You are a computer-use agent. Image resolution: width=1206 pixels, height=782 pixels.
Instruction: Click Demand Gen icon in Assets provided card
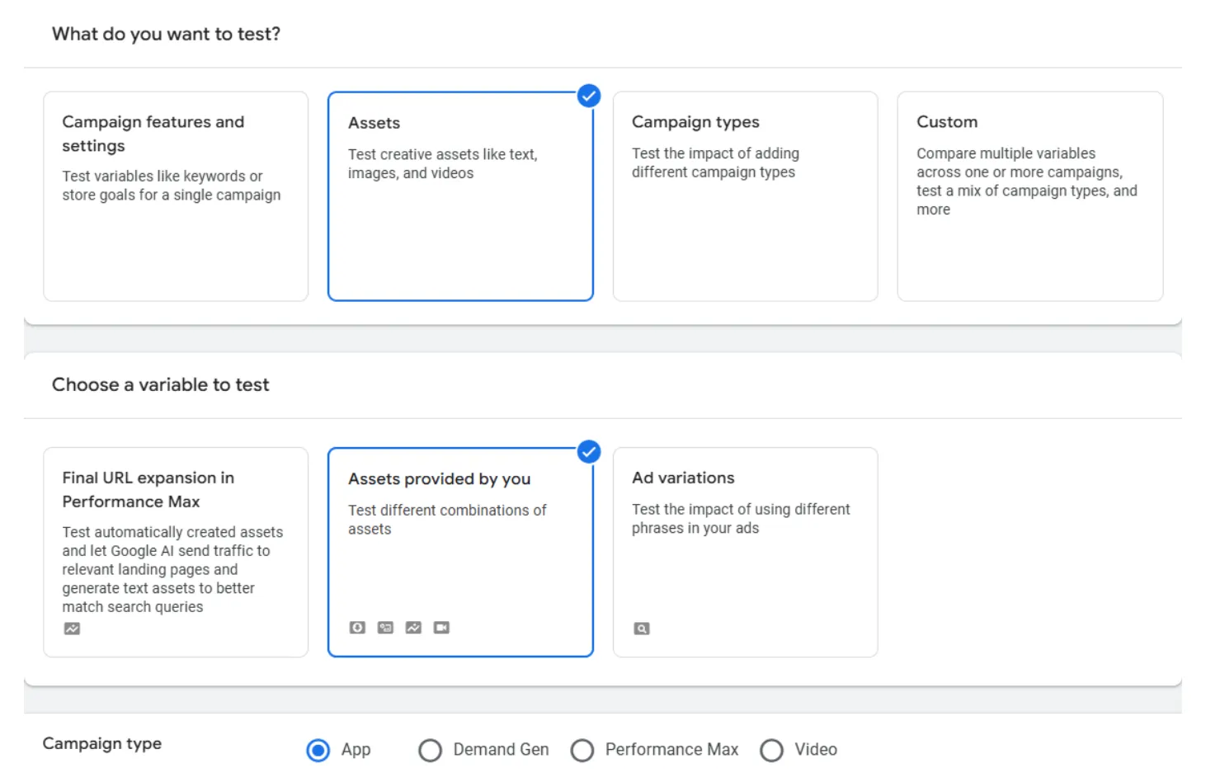pos(385,628)
